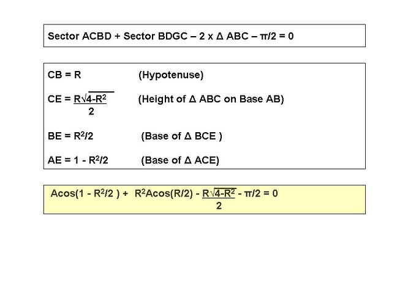Viewport: 408px width, 306px height.
Task: Click the yellow final equation box
Action: pyautogui.click(x=204, y=200)
